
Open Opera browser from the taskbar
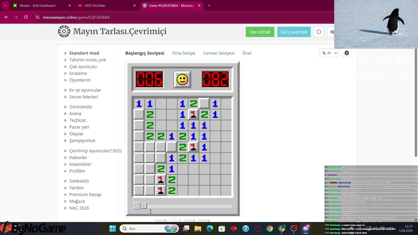point(258,228)
